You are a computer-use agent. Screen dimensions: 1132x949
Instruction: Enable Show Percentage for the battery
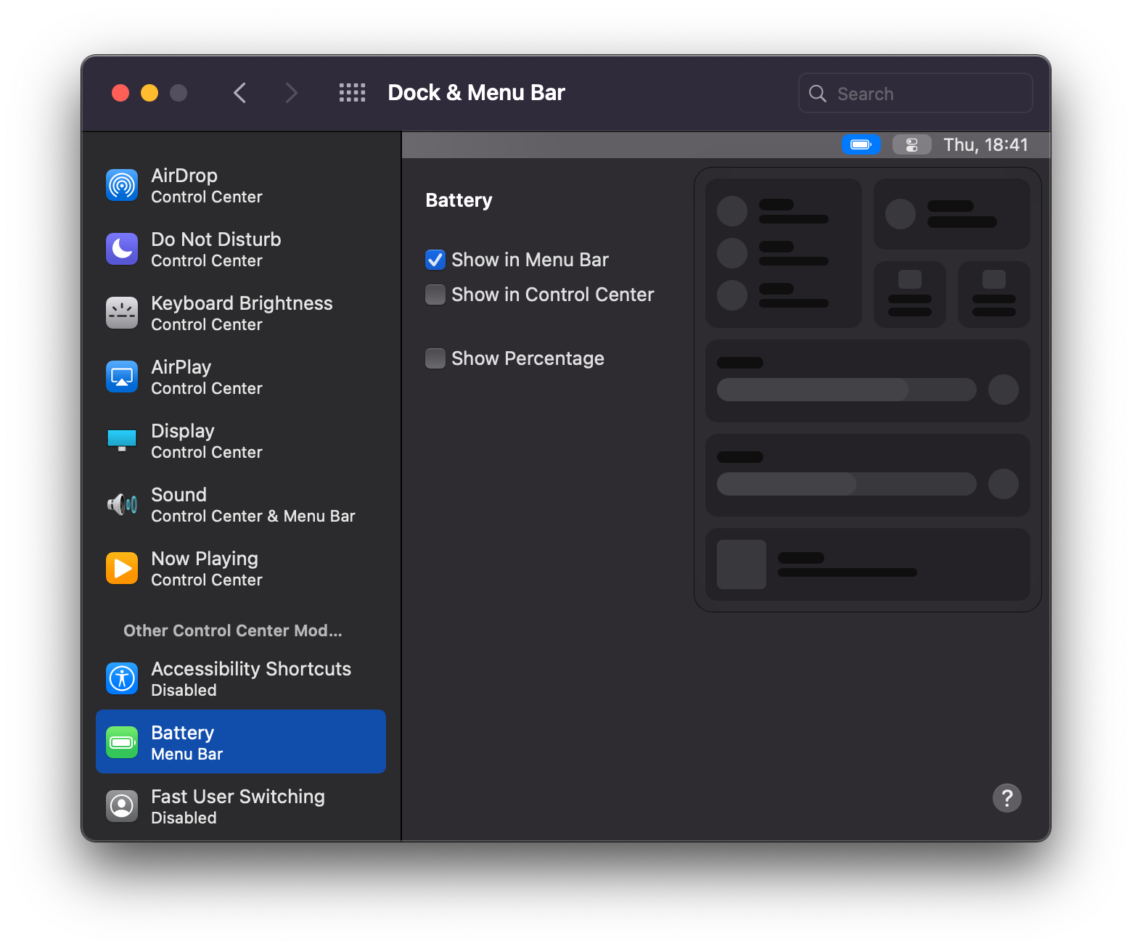point(435,358)
